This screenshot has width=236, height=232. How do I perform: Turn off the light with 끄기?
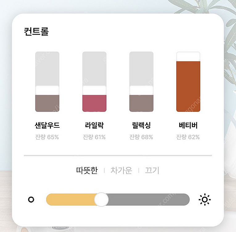(x=152, y=170)
